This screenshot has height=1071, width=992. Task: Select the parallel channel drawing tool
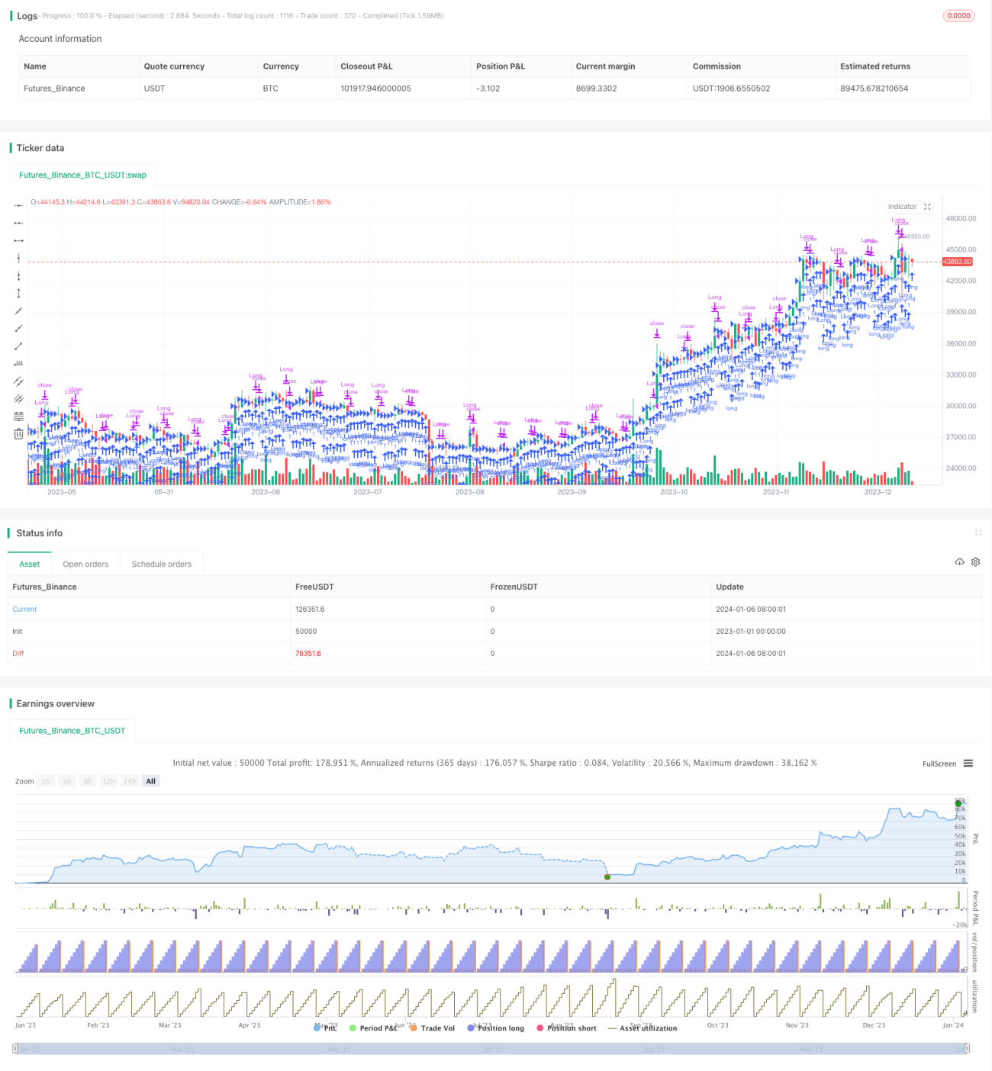click(x=18, y=381)
